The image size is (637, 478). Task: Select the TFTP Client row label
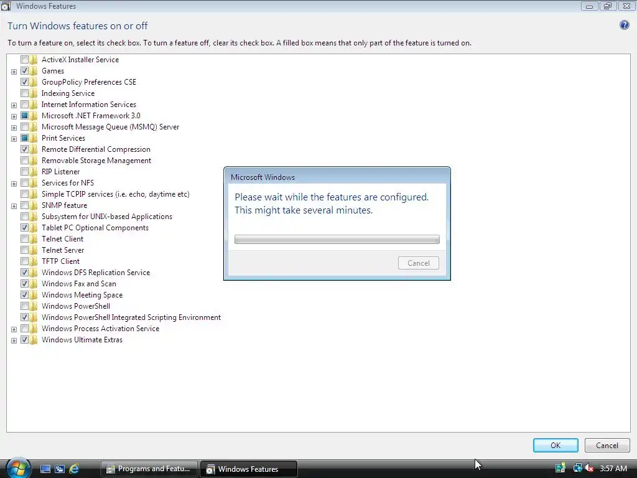coord(60,261)
